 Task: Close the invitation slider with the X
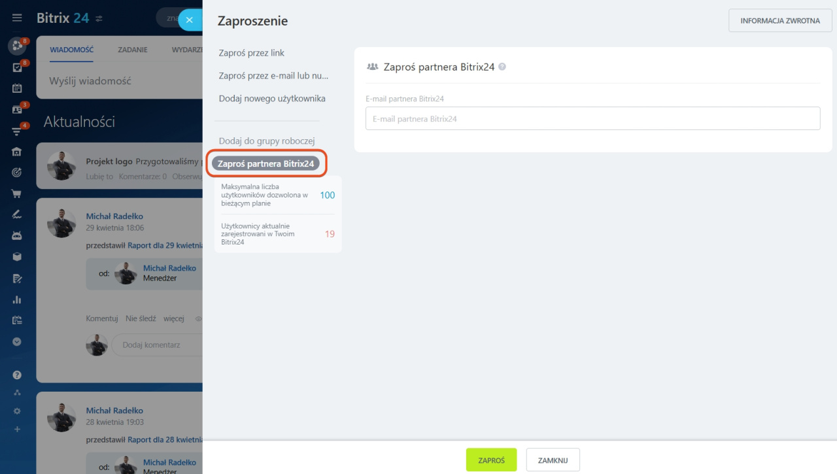tap(189, 20)
